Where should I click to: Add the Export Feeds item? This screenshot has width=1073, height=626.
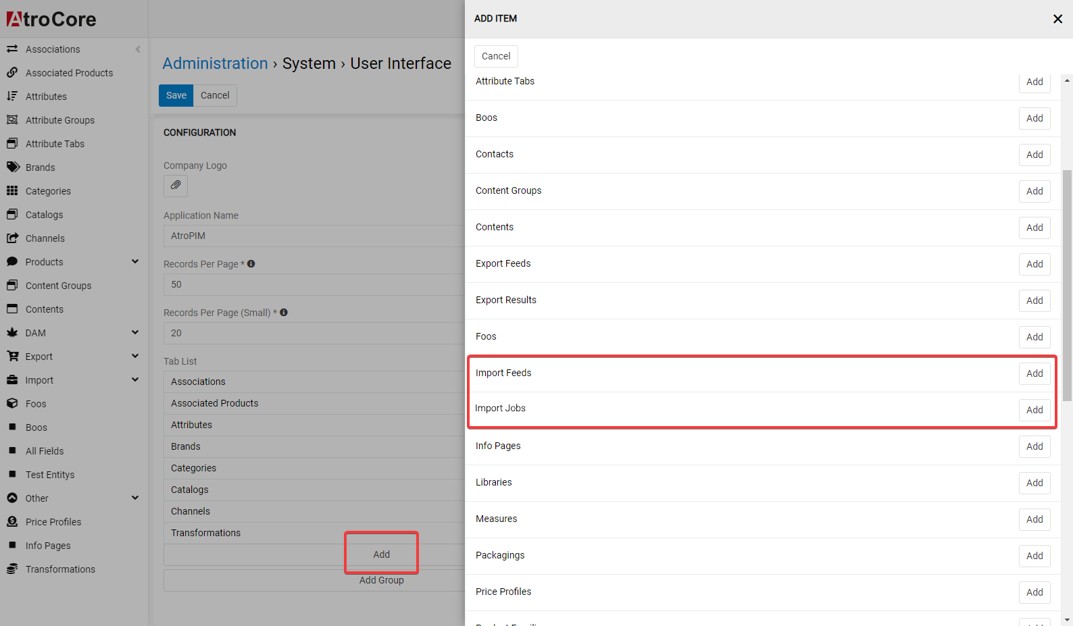[x=1034, y=264]
